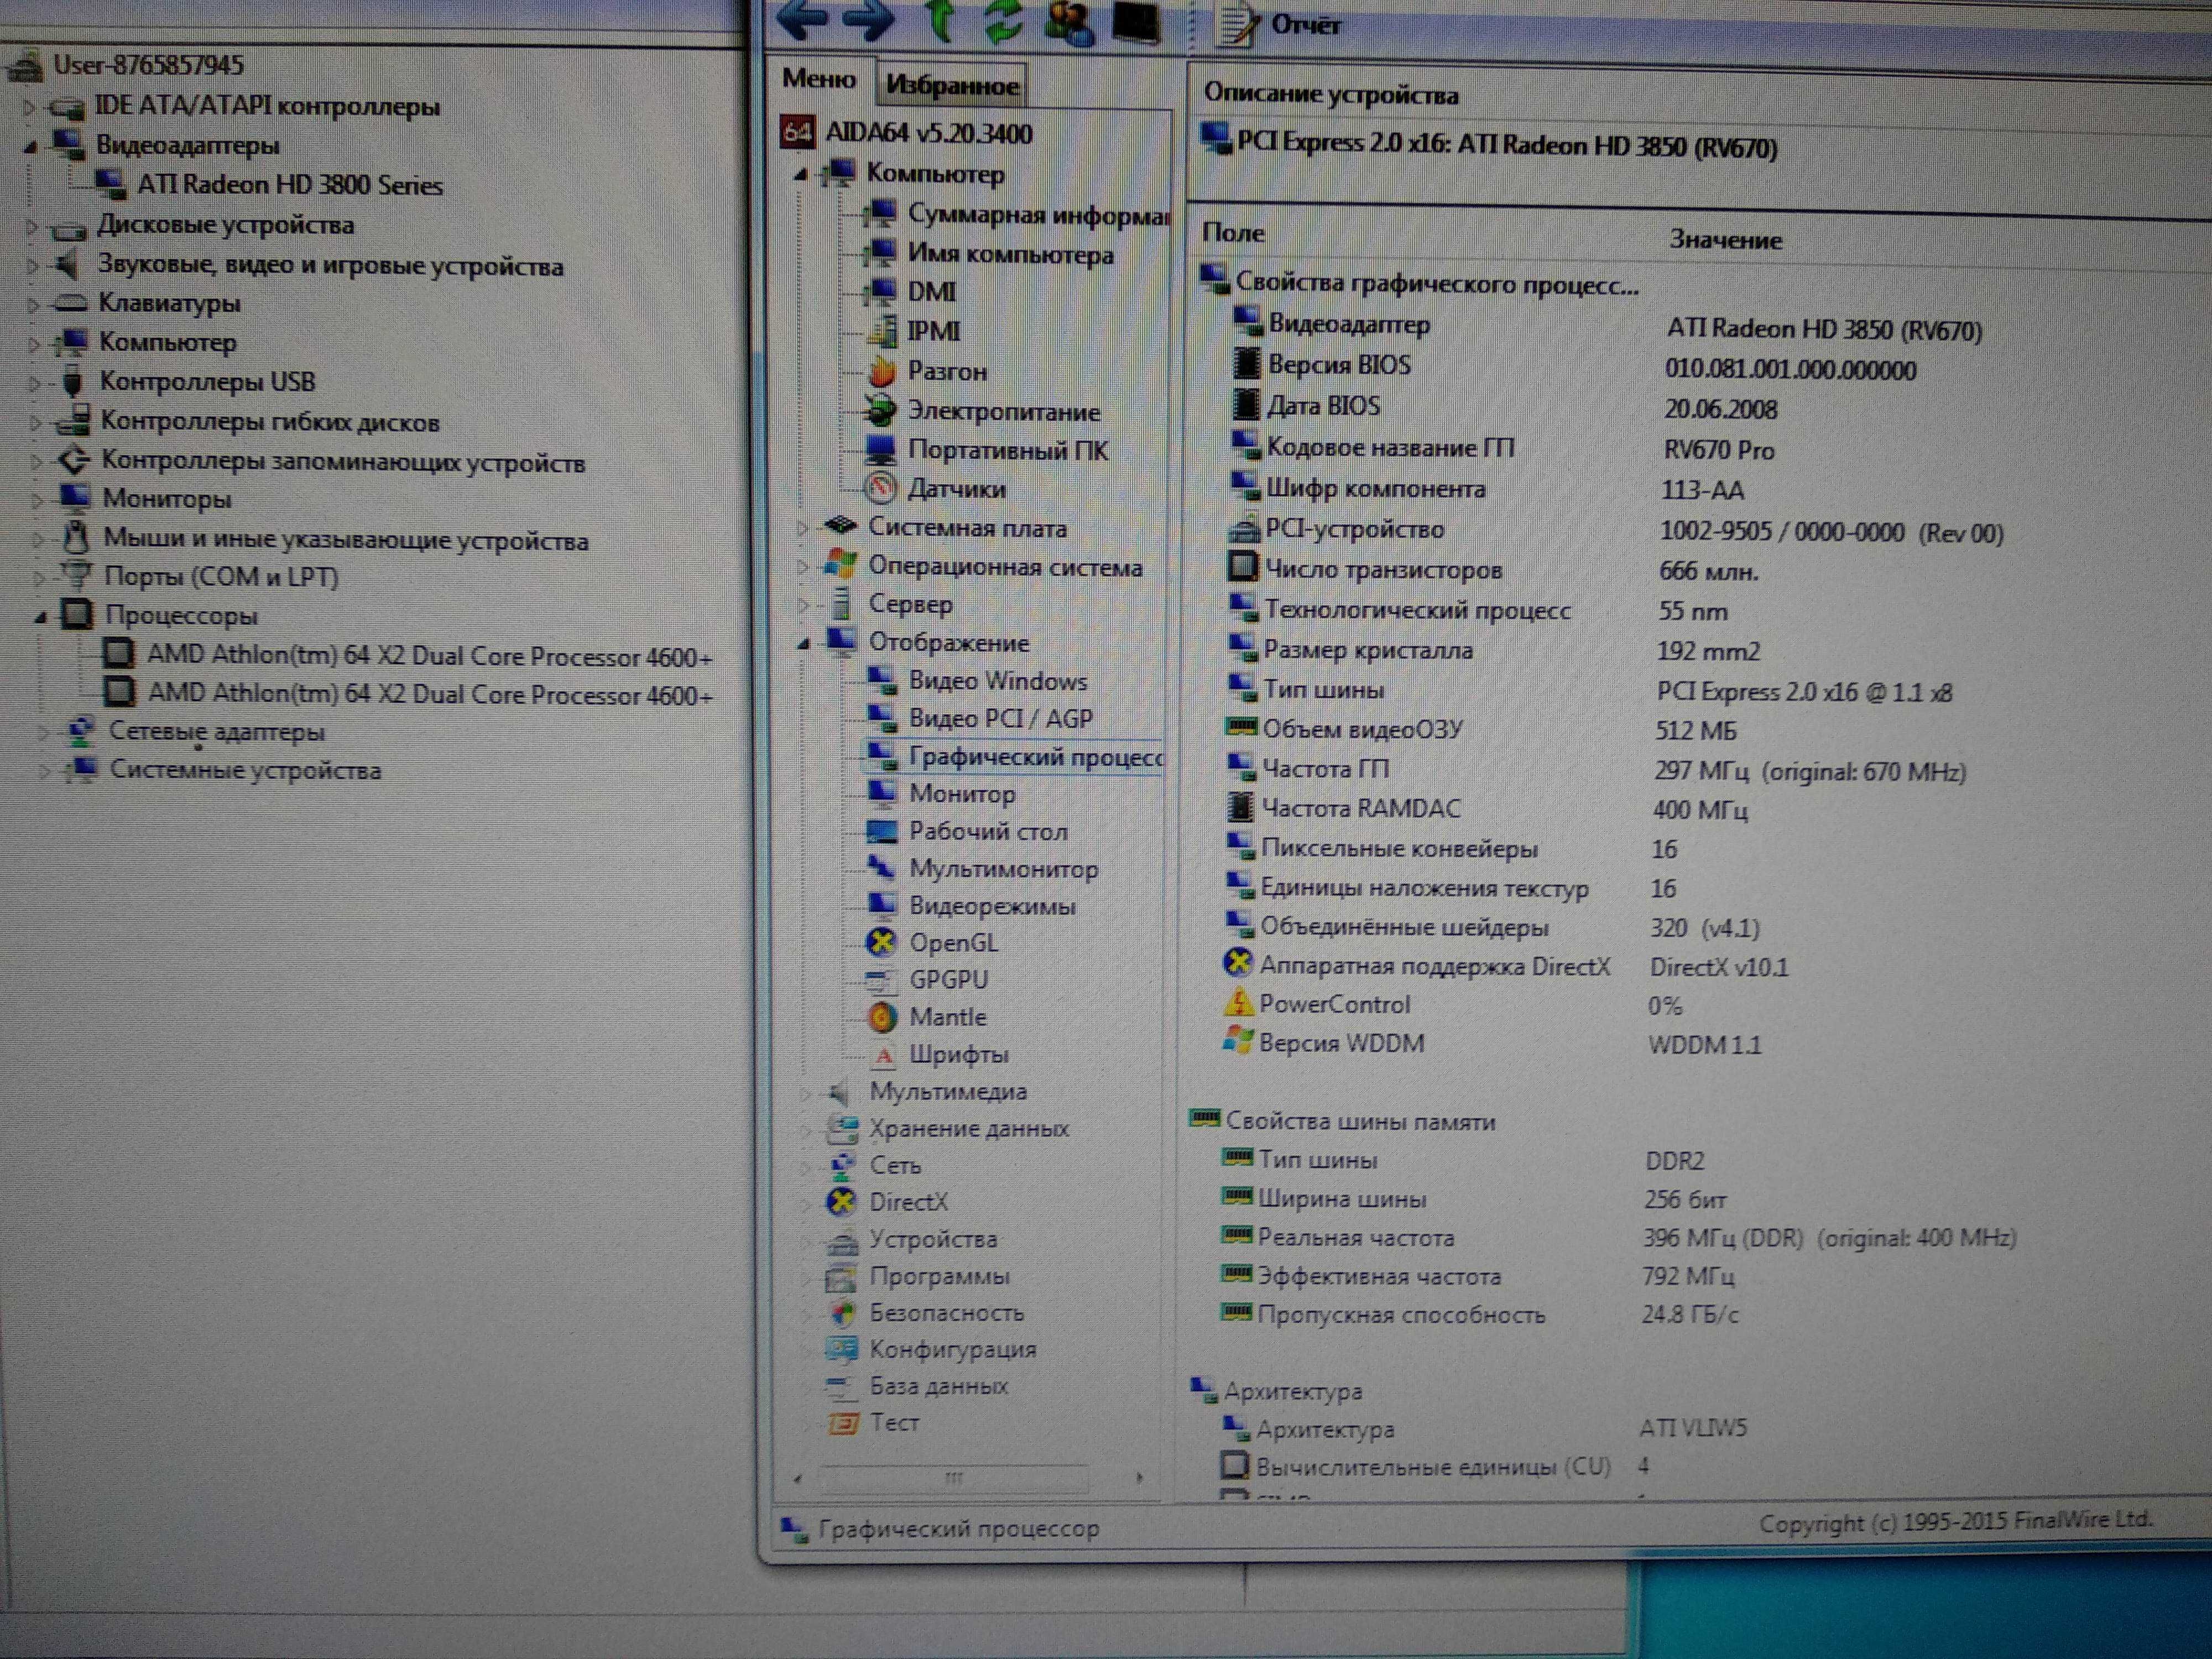Screen dimensions: 2212x1659
Task: Click the Значение column header
Action: pyautogui.click(x=1725, y=240)
